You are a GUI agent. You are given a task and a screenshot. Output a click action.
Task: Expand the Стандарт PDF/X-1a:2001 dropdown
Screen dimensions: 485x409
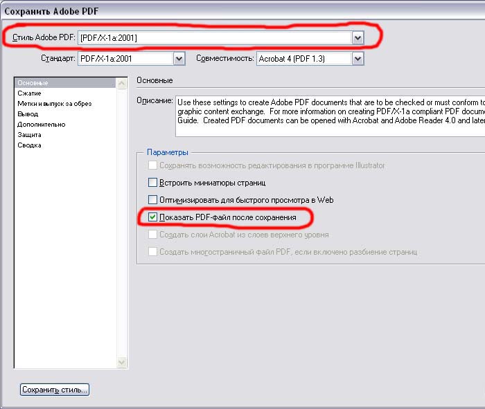(179, 60)
